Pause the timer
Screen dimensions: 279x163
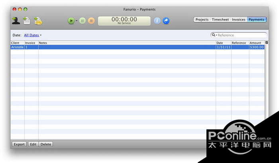tap(83, 21)
